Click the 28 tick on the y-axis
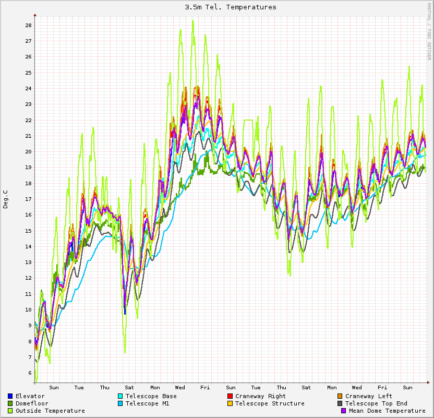The image size is (434, 418). click(28, 25)
